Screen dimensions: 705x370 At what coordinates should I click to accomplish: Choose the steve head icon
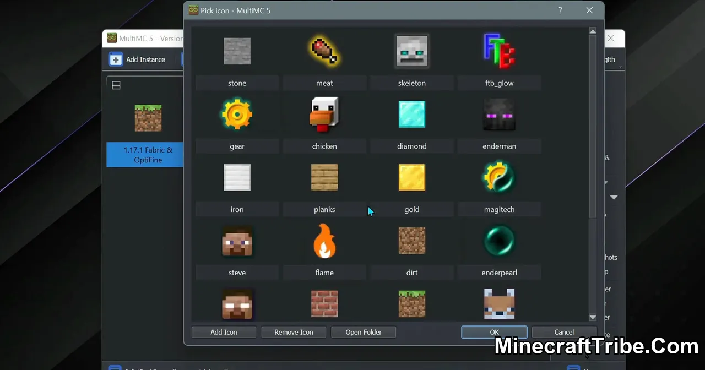[x=237, y=241]
